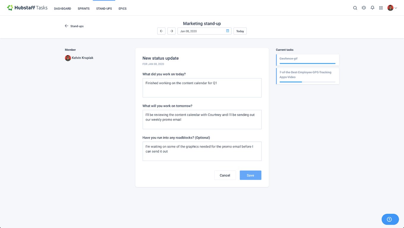Switch to the Sprints tab
404x228 pixels.
83,9
